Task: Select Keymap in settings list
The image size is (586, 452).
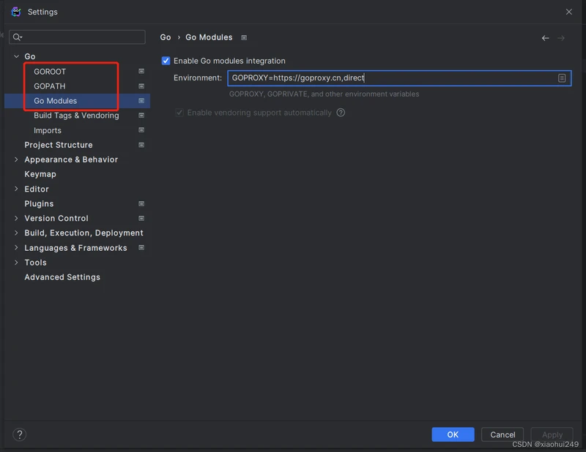Action: click(x=40, y=174)
